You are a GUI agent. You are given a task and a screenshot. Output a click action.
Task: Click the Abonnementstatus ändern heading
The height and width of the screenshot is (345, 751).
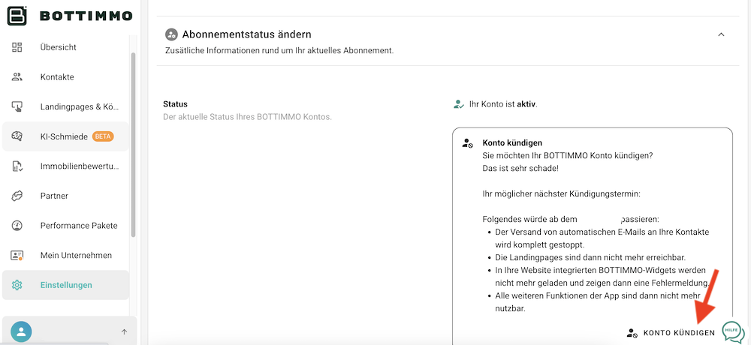click(246, 34)
